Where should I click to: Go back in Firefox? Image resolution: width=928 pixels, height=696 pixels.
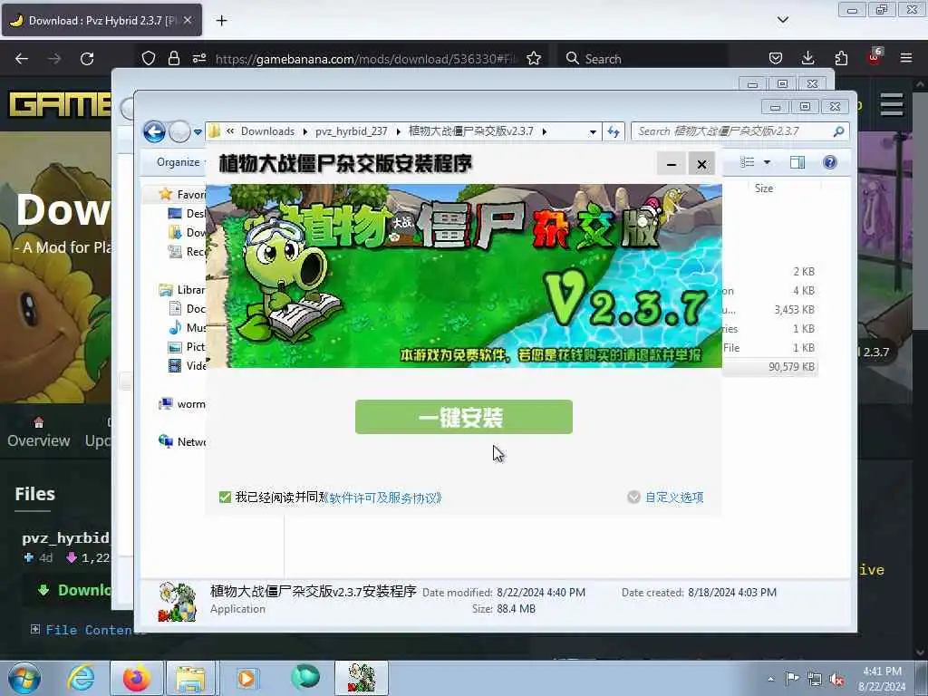(22, 59)
